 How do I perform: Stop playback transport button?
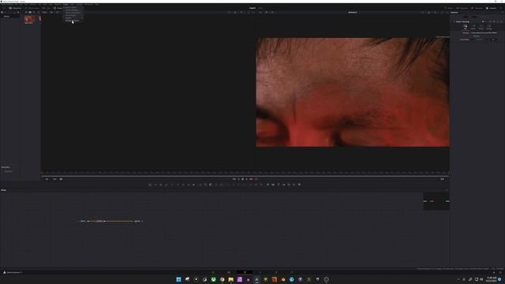point(242,179)
